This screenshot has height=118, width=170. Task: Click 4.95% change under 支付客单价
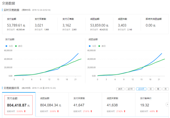point(152,111)
